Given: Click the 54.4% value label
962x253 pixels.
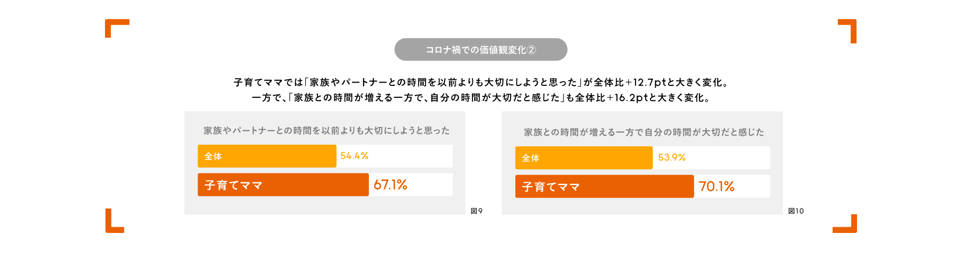Looking at the screenshot, I should point(354,156).
